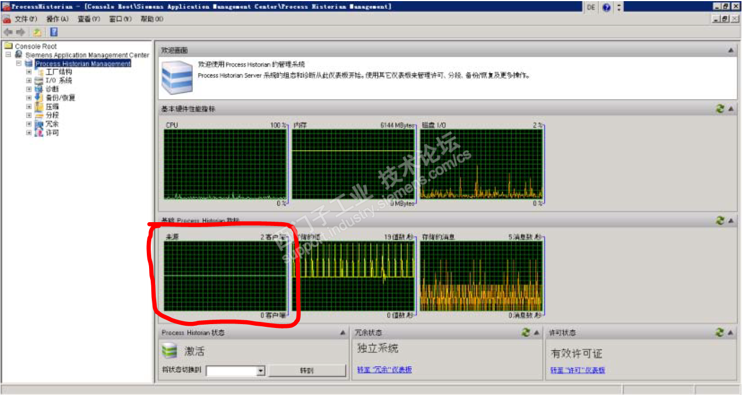Open the 查看(V) menu

click(x=89, y=19)
